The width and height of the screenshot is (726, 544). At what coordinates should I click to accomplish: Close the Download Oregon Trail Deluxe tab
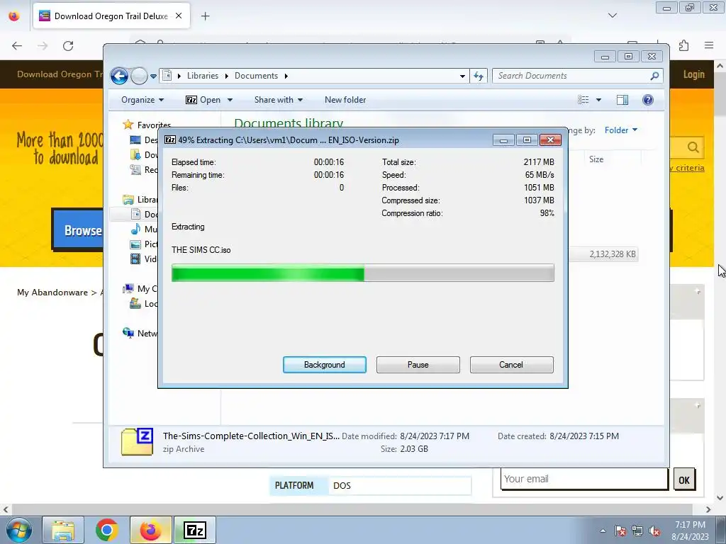pos(179,16)
